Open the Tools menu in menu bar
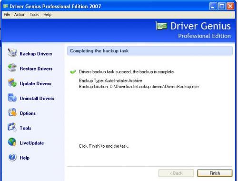 [x=34, y=15]
